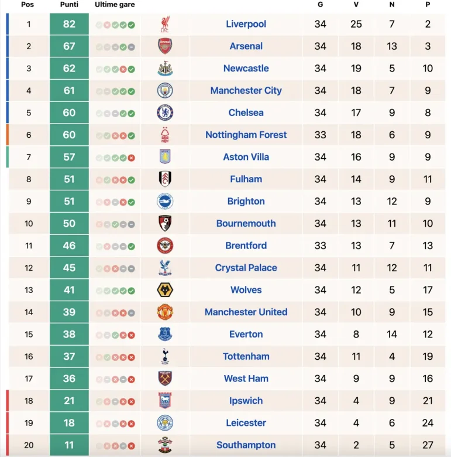The height and width of the screenshot is (457, 451).
Task: Click the Tottenham club crest
Action: tap(165, 356)
